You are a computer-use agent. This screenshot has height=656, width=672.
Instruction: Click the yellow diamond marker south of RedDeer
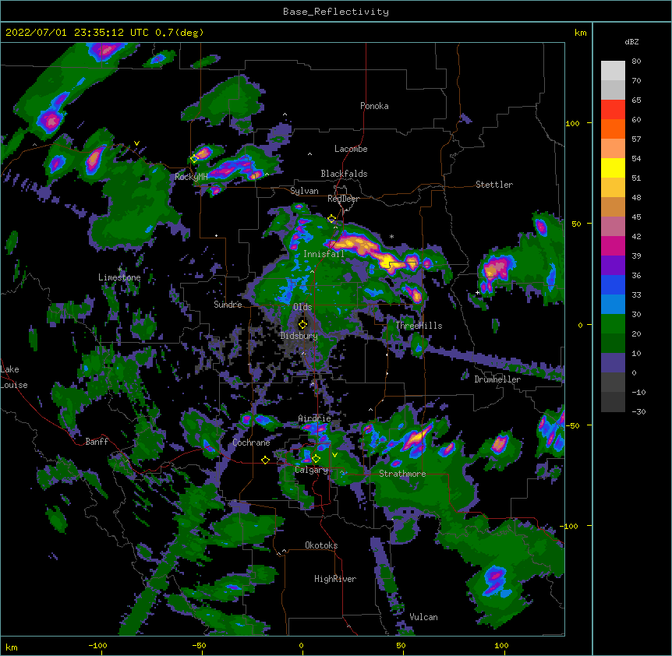(x=331, y=219)
